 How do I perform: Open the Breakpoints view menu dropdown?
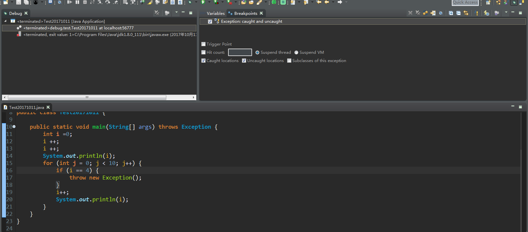506,13
